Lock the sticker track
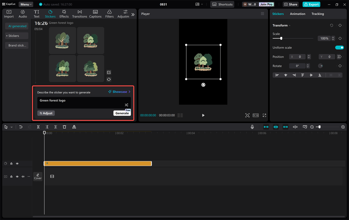Viewport: 349px width, 220px height. (x=11, y=163)
